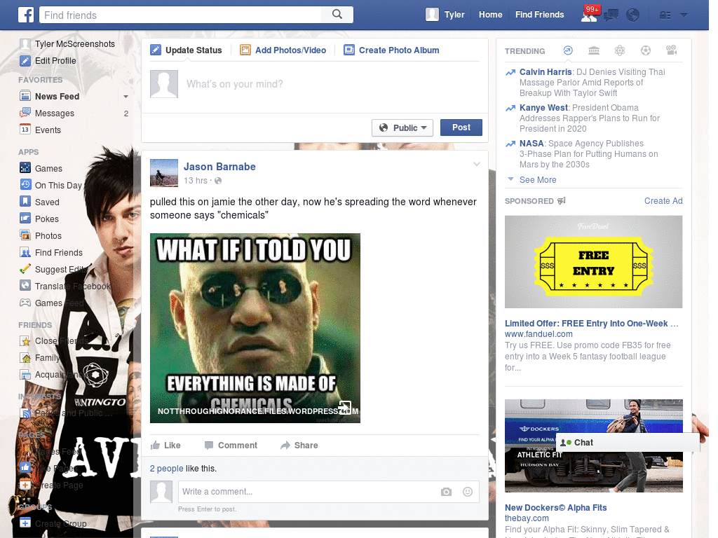Open New Dockers Alpha Fits ad link
This screenshot has width=718, height=538.
pos(555,507)
